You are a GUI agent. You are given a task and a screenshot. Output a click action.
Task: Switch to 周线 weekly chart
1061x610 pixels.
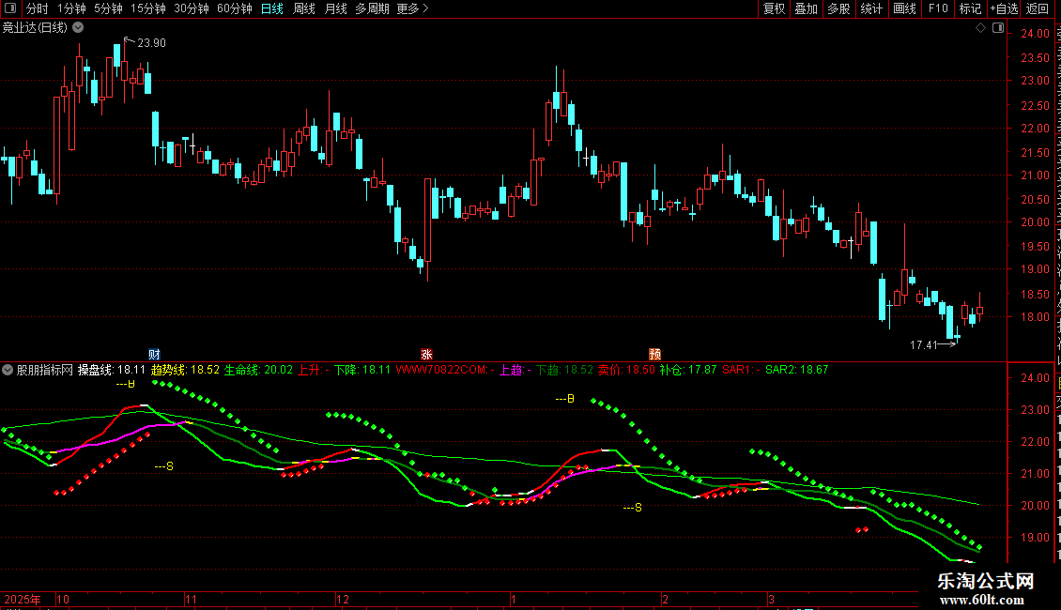304,8
